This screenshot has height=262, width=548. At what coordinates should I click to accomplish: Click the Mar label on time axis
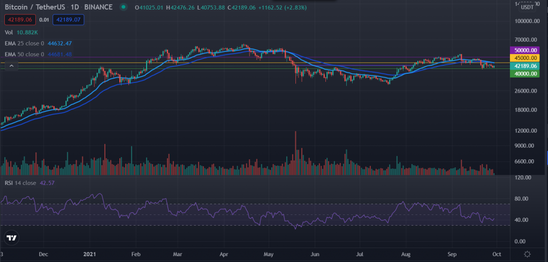point(178,254)
